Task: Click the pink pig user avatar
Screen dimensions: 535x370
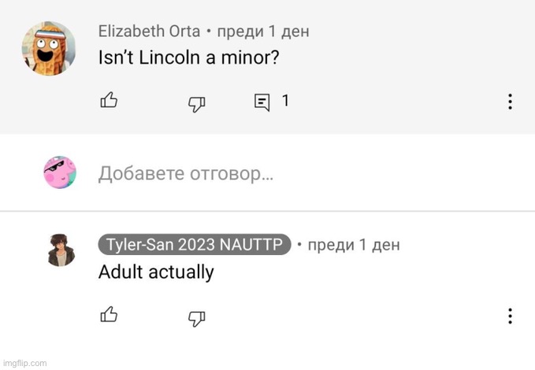Action: click(60, 172)
